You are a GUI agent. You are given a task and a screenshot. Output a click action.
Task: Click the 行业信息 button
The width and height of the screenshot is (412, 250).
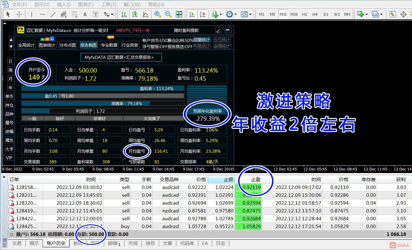pos(130,45)
